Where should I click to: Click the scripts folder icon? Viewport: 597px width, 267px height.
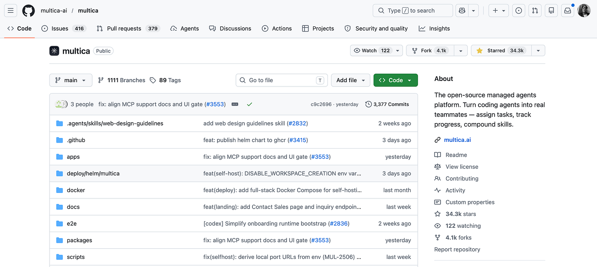click(x=60, y=257)
